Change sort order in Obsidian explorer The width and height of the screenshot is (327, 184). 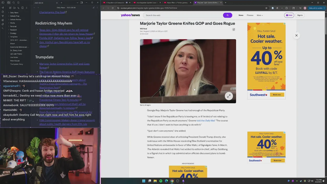pyautogui.click(x=18, y=8)
